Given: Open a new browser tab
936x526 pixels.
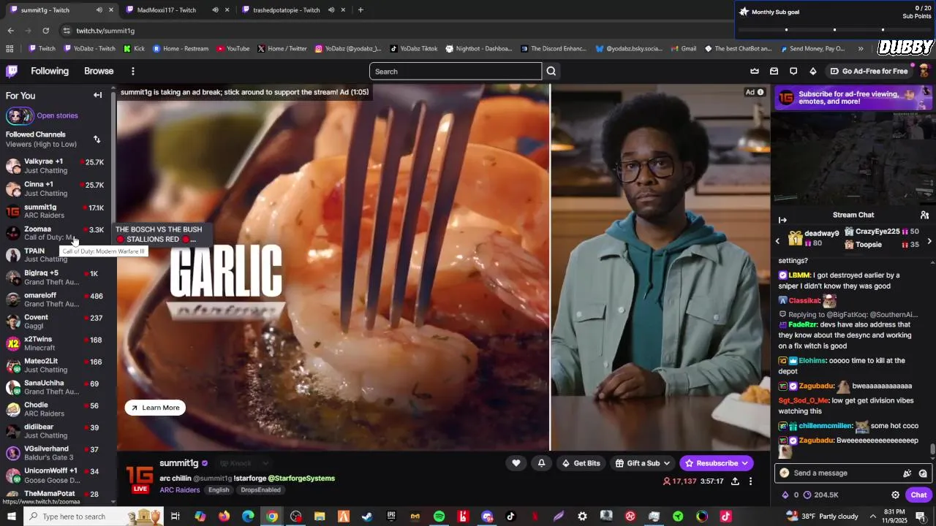Looking at the screenshot, I should pos(361,10).
